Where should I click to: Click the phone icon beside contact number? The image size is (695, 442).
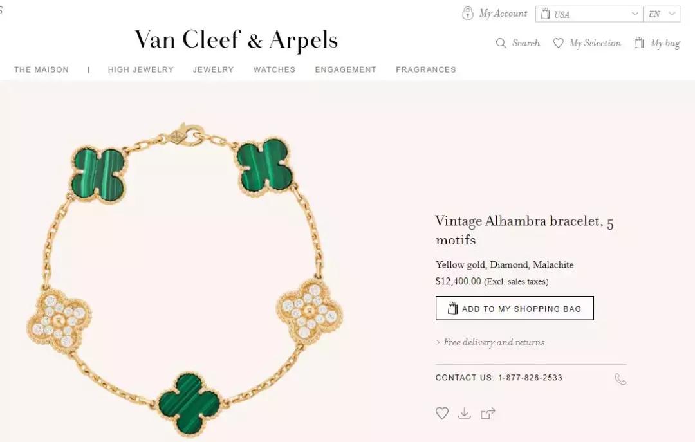tap(620, 379)
